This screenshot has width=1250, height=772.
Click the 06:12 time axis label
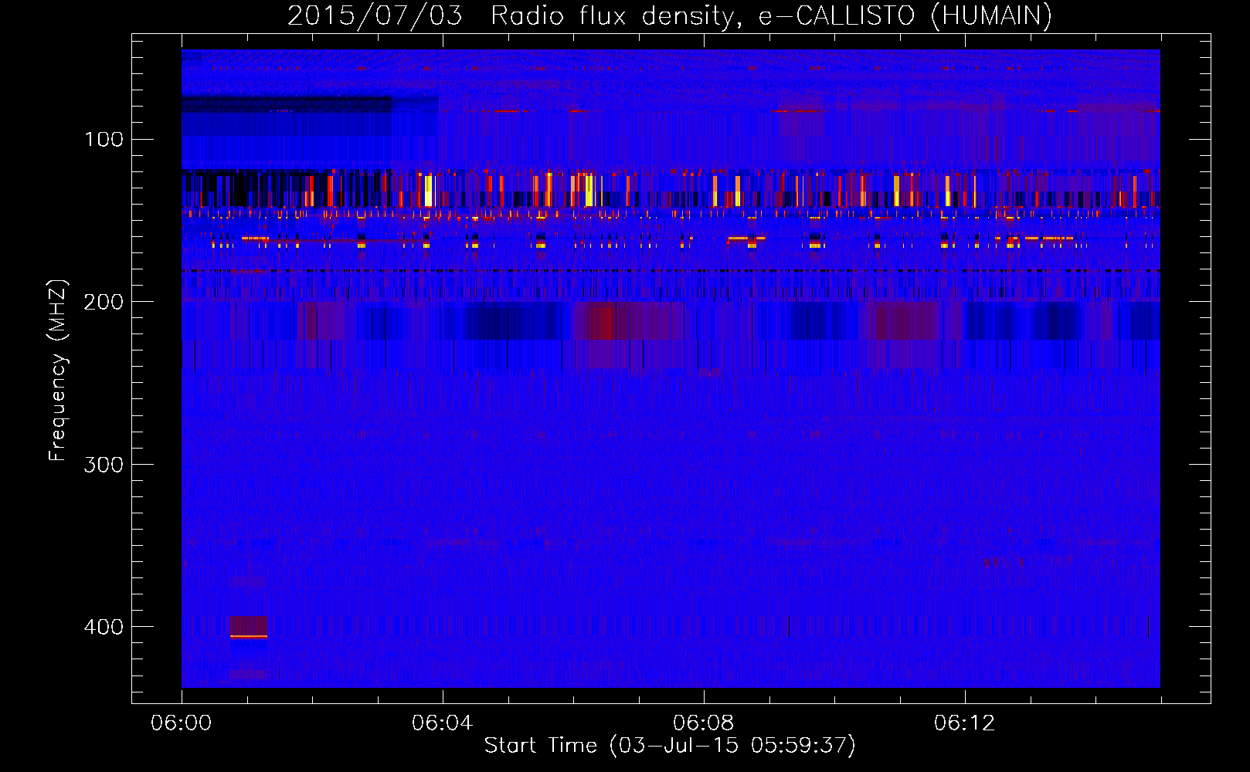964,723
